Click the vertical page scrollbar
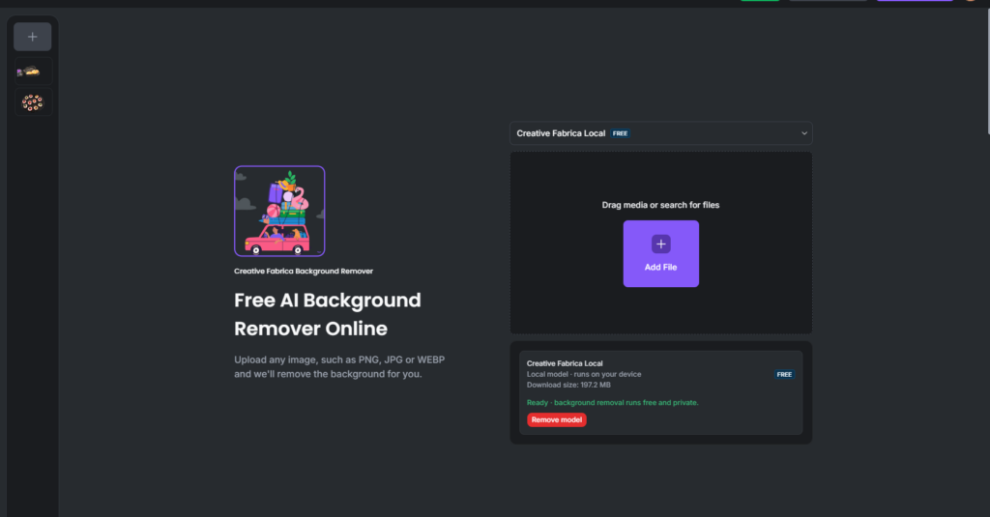This screenshot has width=990, height=517. 987,70
